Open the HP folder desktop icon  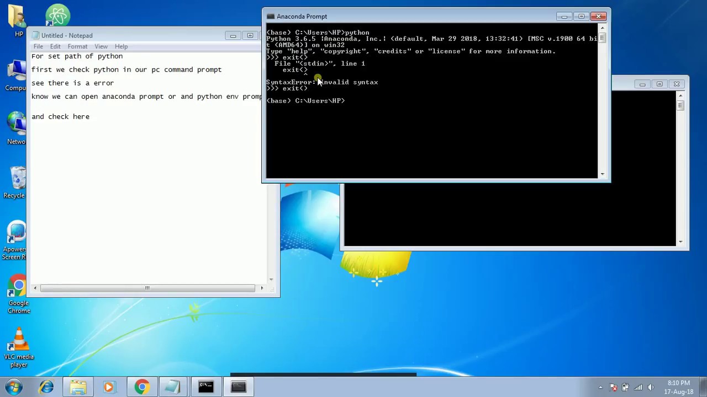tap(18, 20)
